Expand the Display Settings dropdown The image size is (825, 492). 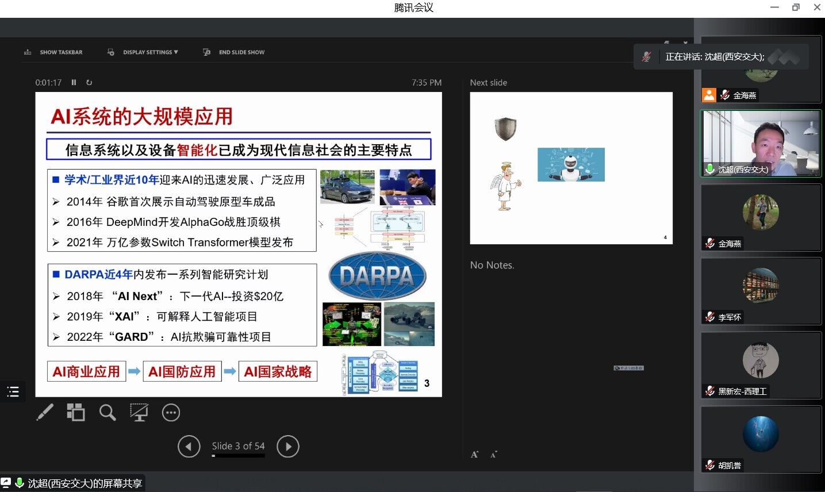coord(143,52)
